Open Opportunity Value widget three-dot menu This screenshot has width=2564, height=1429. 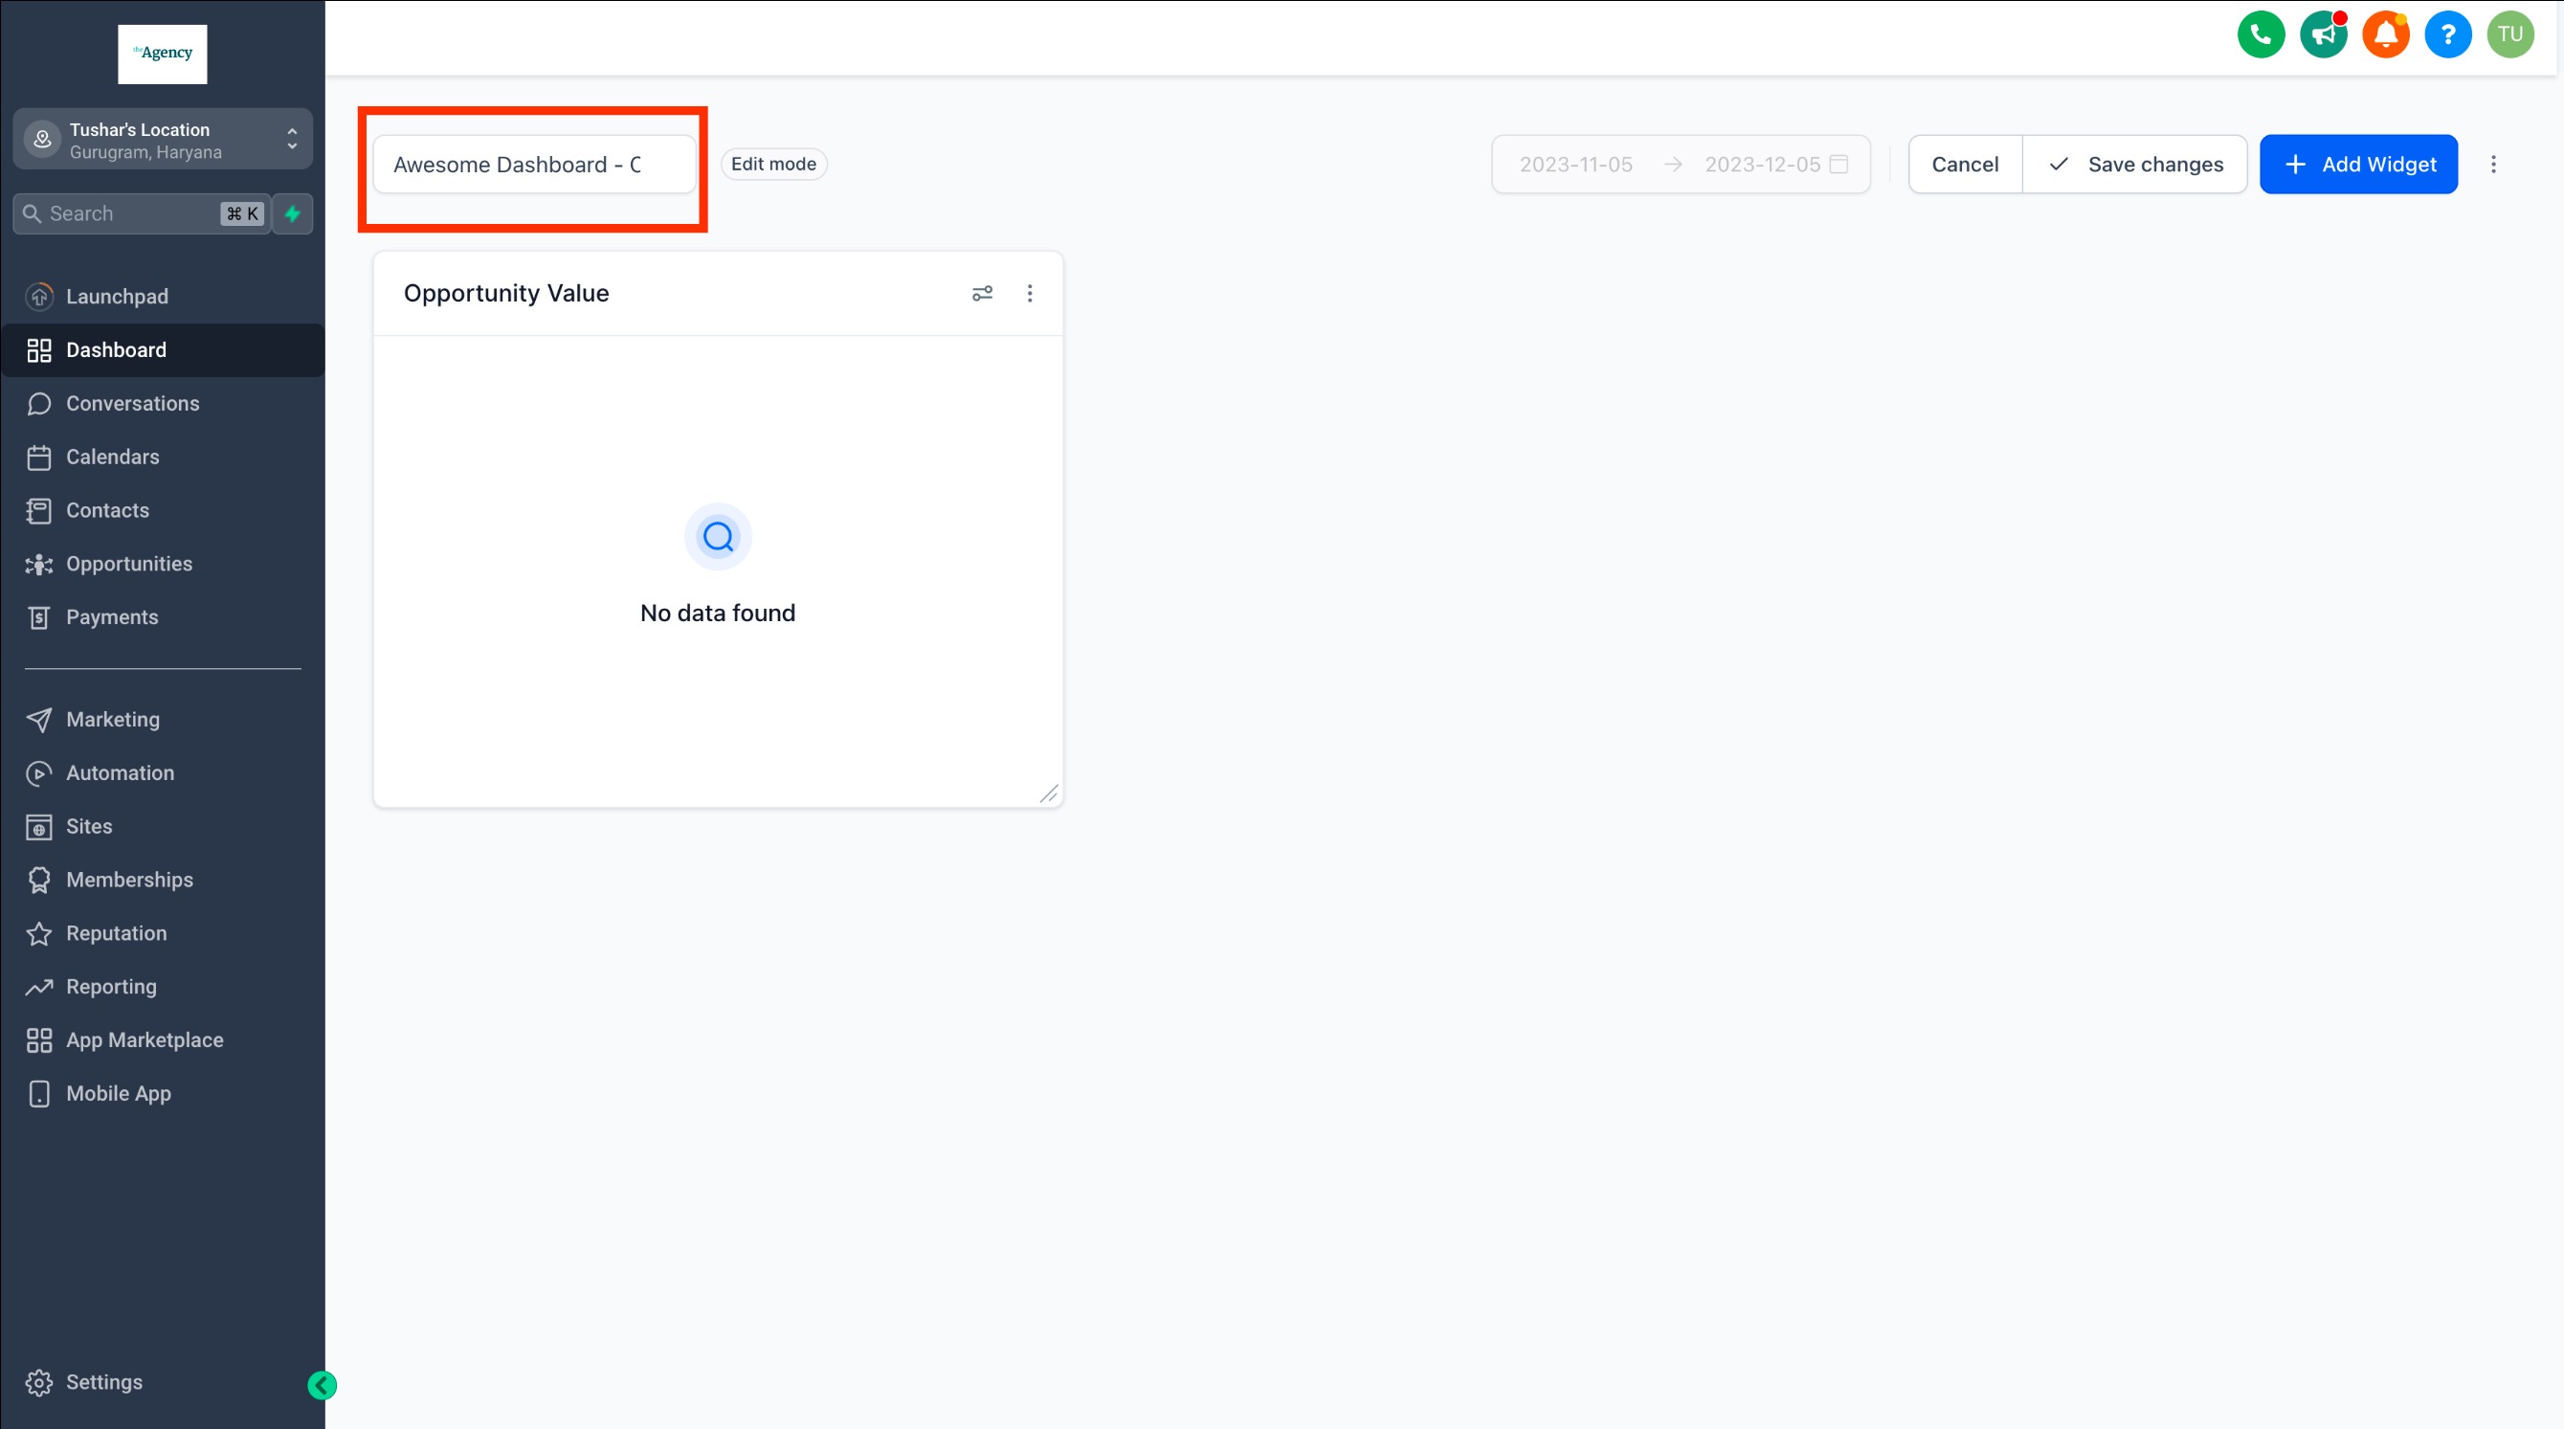(1029, 294)
